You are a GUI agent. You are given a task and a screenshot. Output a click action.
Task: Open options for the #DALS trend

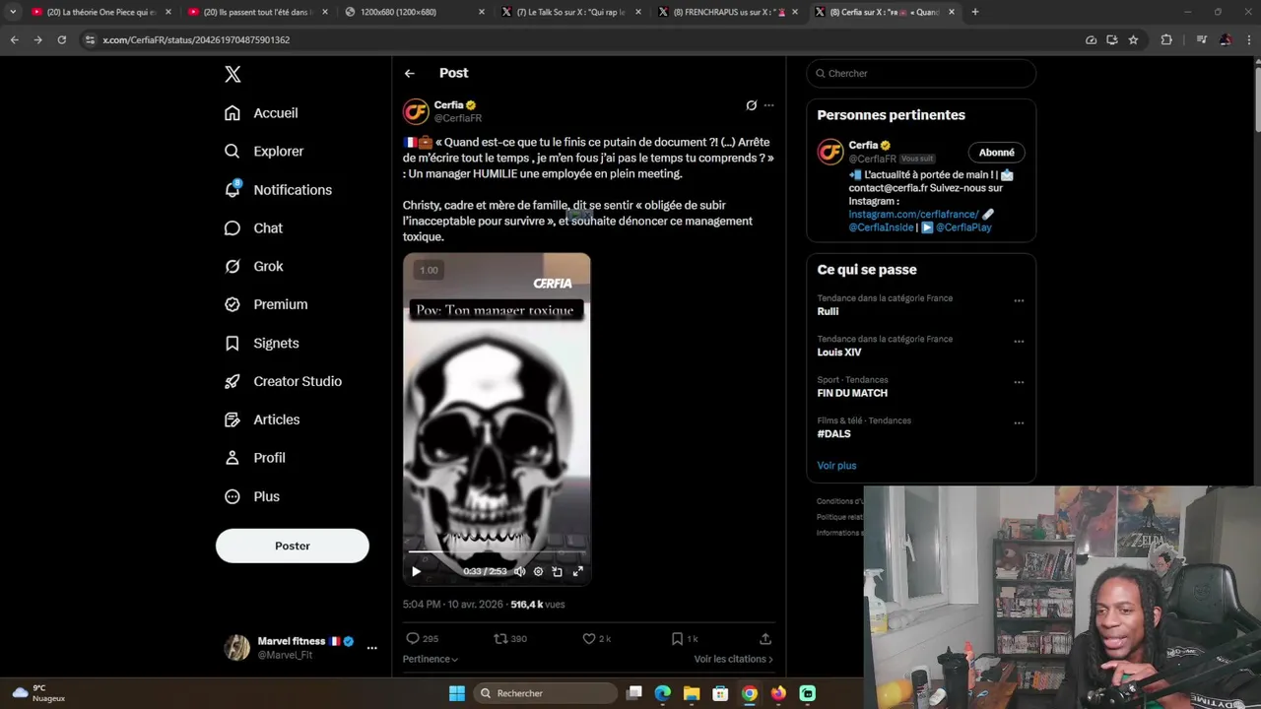click(x=1019, y=423)
